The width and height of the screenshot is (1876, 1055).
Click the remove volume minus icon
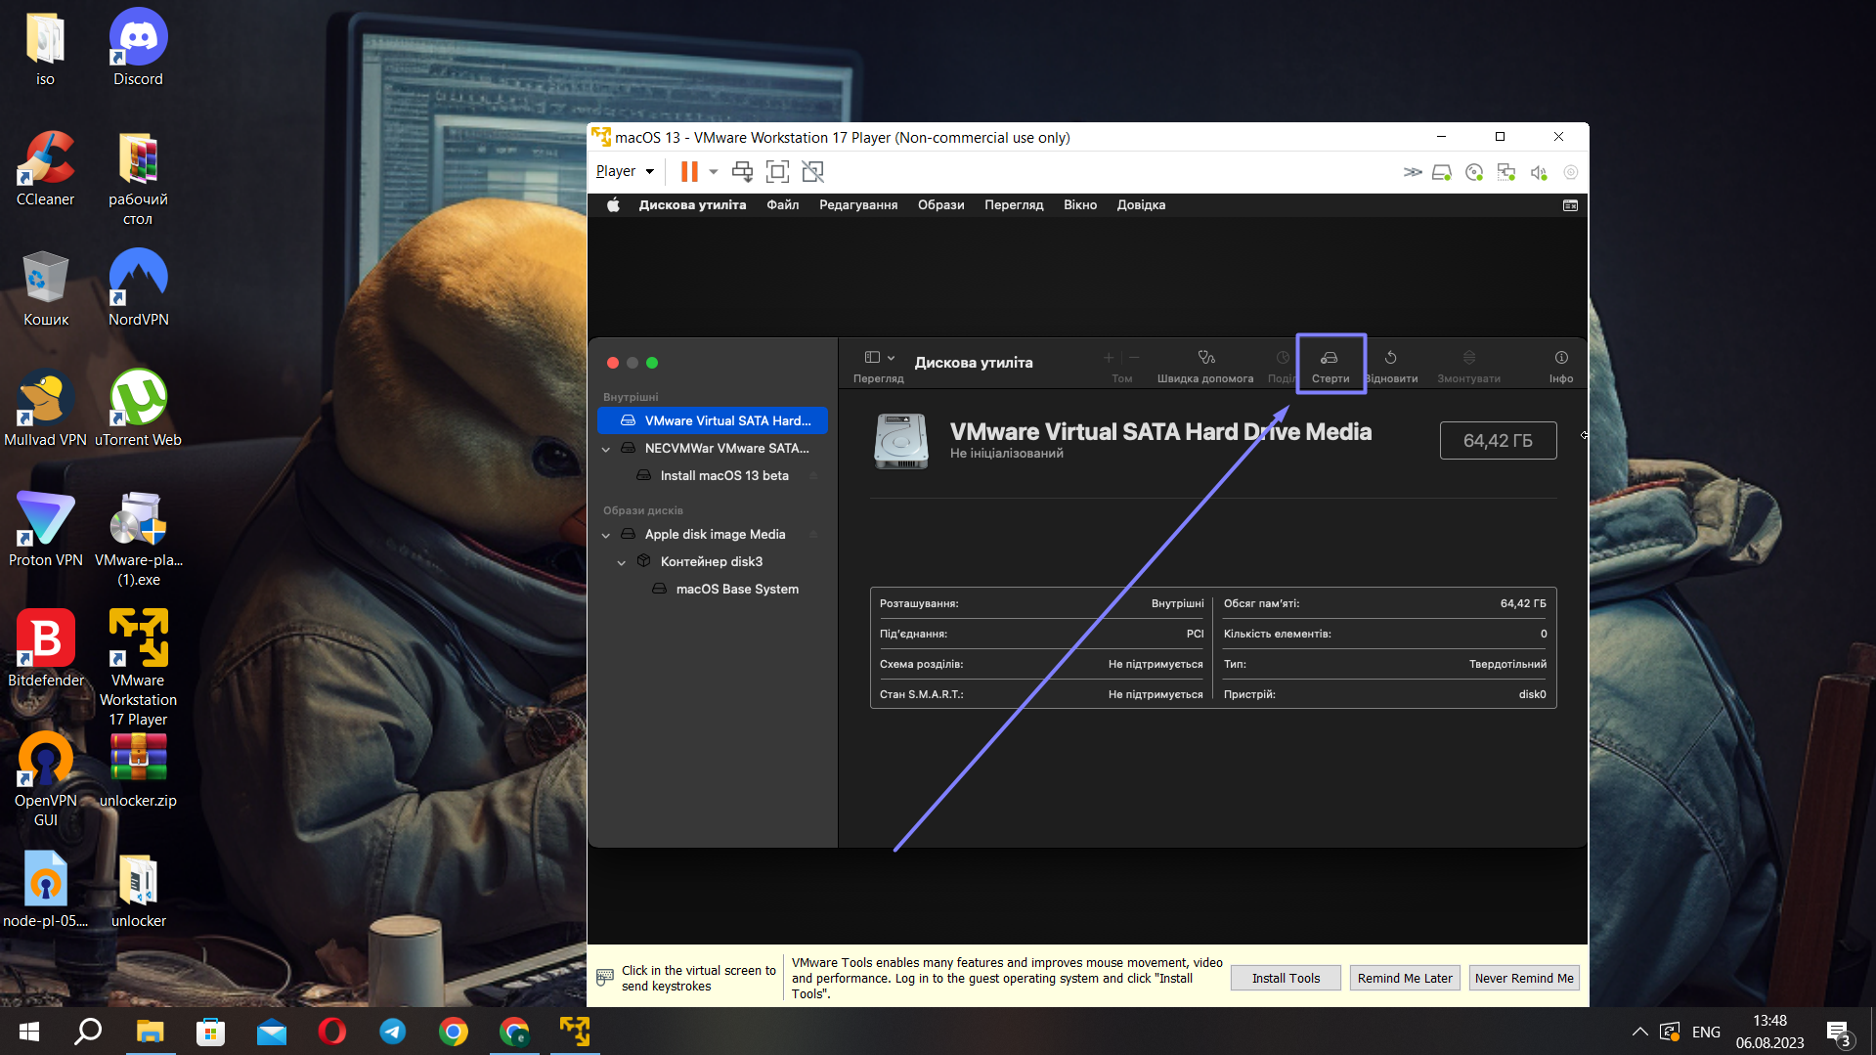point(1134,358)
